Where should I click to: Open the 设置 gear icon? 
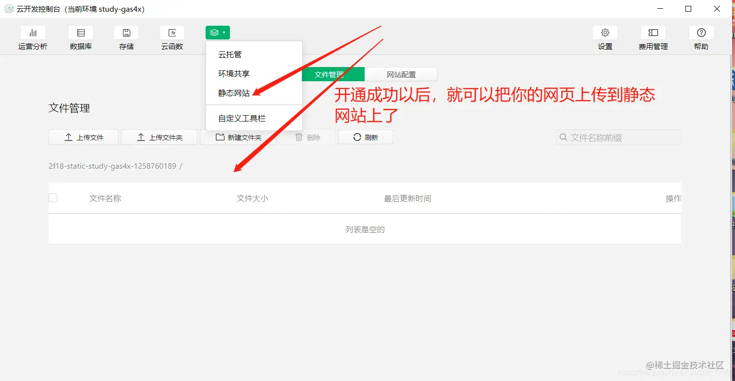click(605, 33)
